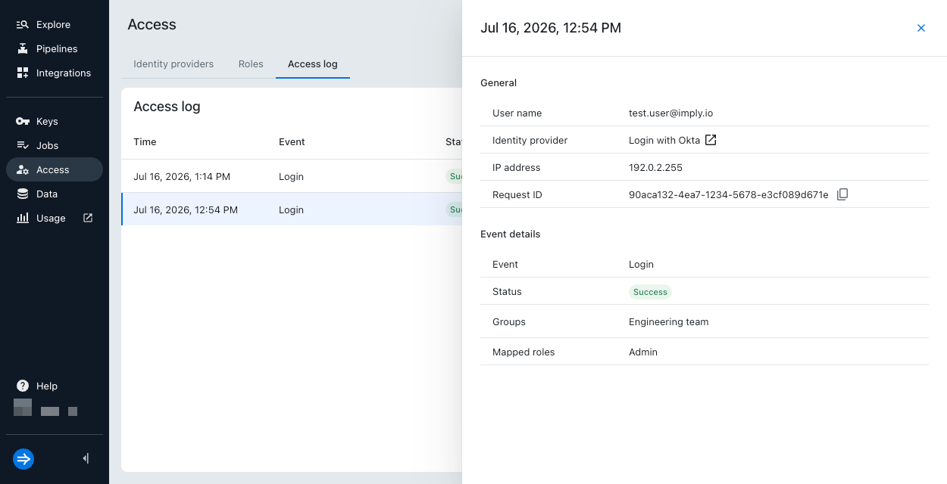The height and width of the screenshot is (484, 947).
Task: Click the Access user-gear icon
Action: 23,170
